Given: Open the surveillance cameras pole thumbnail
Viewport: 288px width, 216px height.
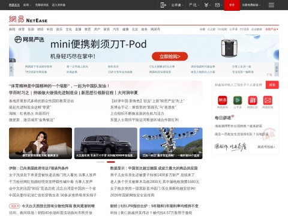Looking at the screenshot, I should (x=171, y=143).
